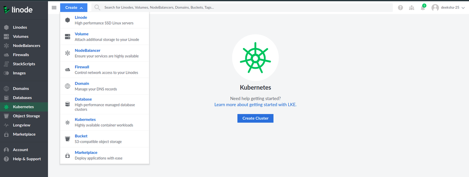
Task: Select Volume from the Create menu
Action: 104,37
